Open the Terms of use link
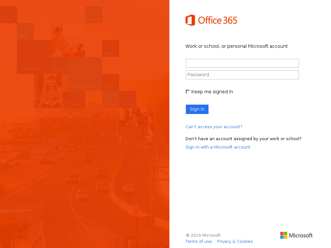 (x=198, y=242)
